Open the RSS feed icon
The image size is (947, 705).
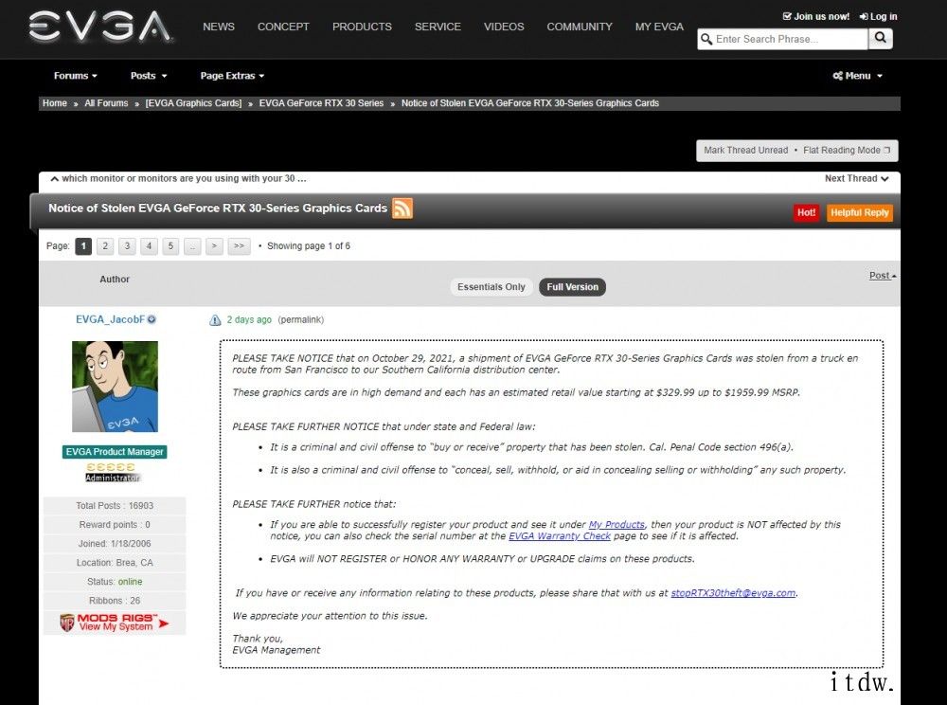402,208
